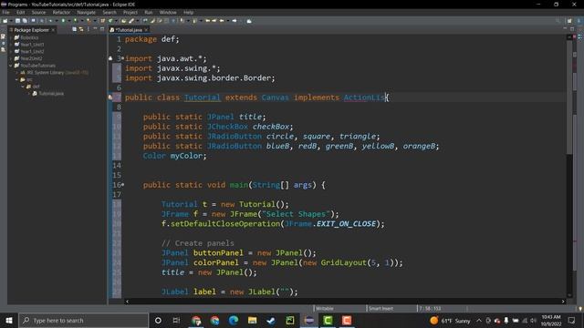Screen dimensions: 584x328
Task: Open the Run menu
Action: pyautogui.click(x=148, y=12)
